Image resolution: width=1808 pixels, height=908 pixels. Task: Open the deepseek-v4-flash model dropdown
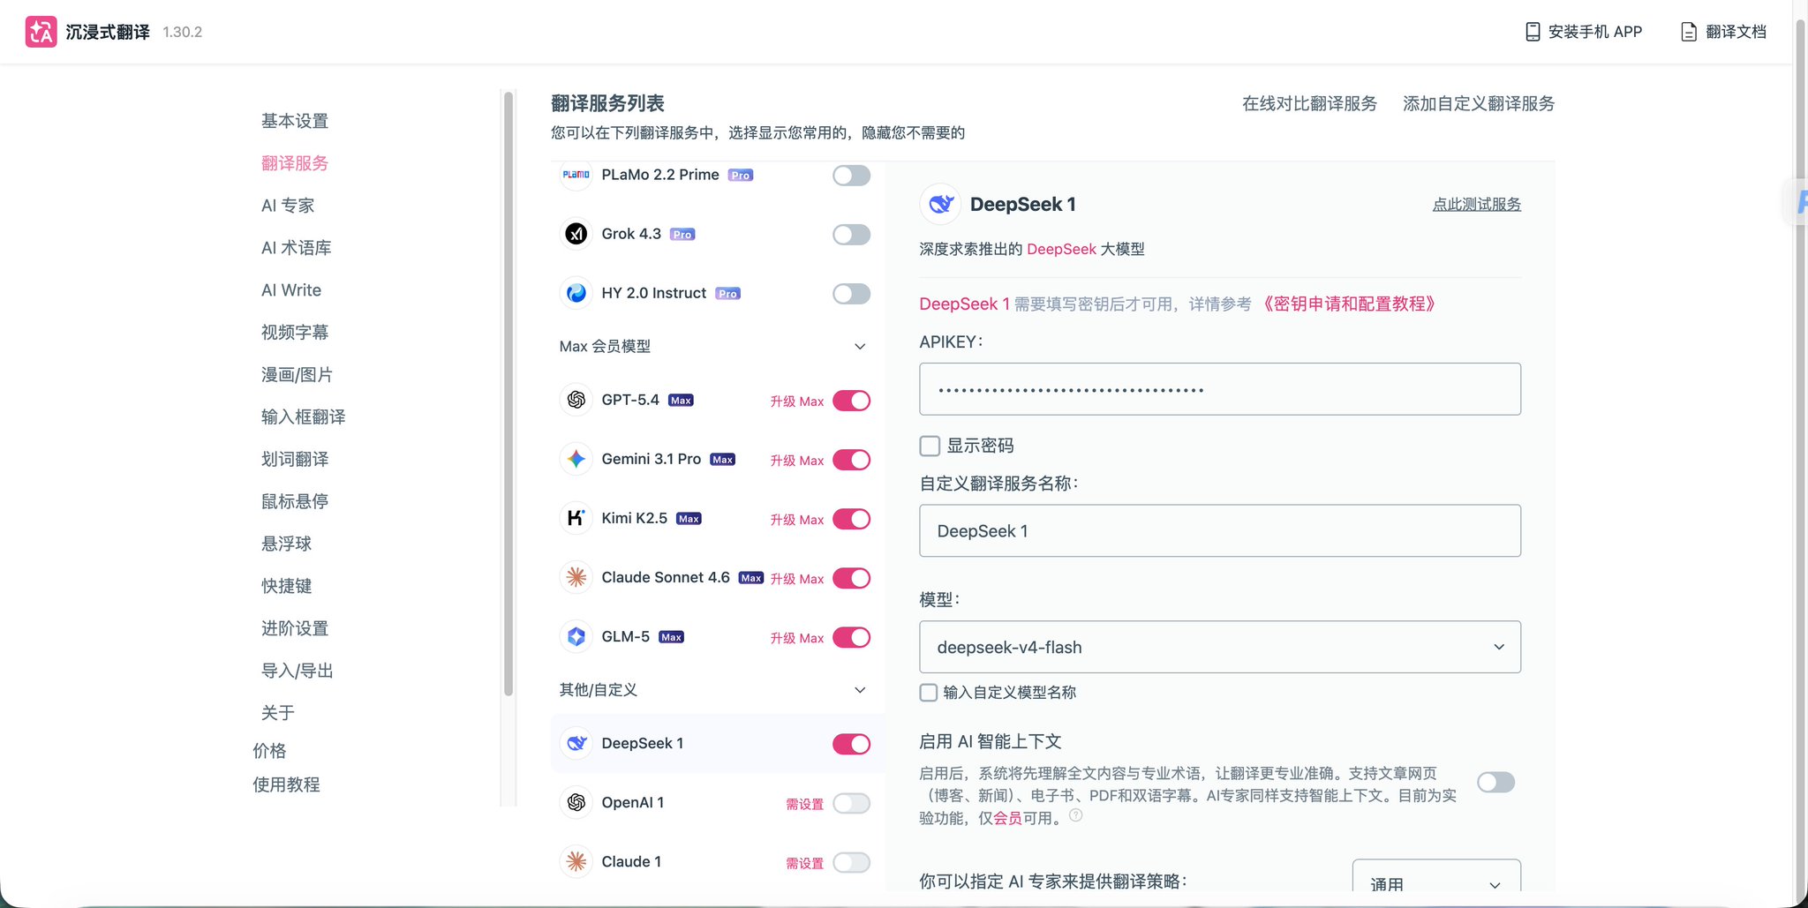coord(1220,647)
